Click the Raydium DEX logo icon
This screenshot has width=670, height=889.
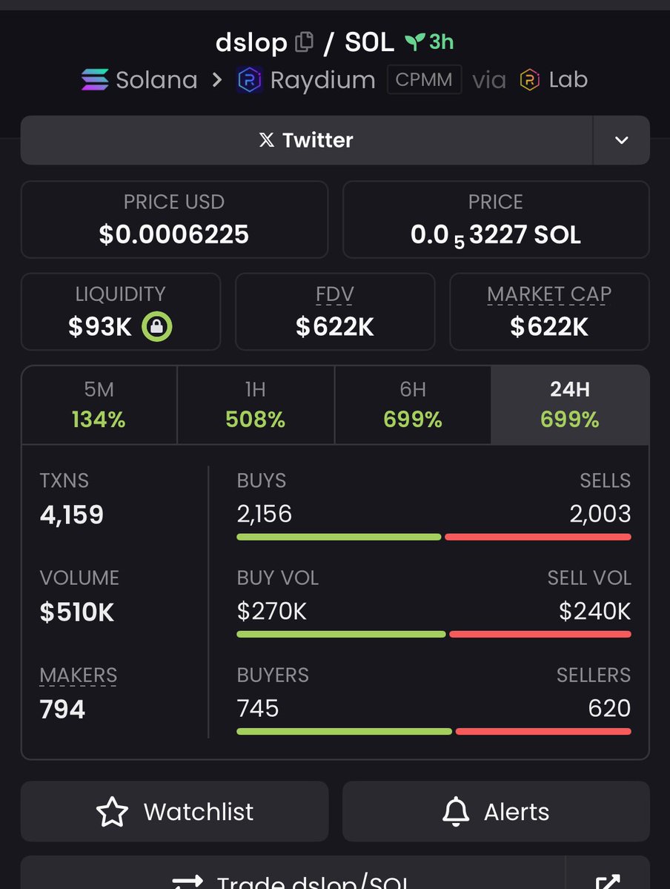250,80
